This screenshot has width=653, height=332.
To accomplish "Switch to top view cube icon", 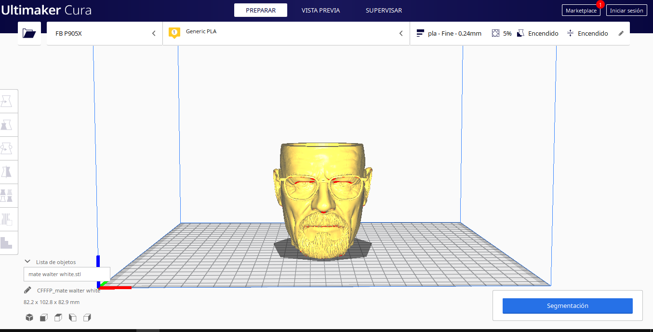I will 58,318.
